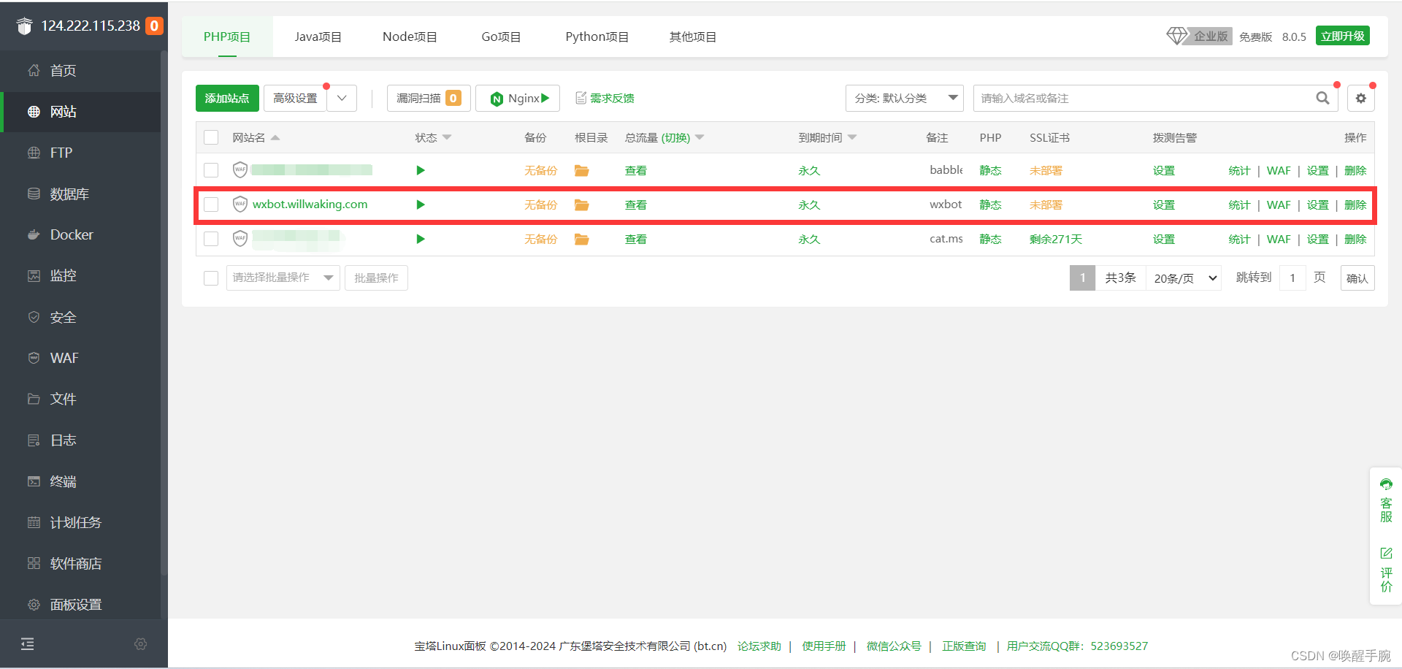Open the 网站 sidebar item
1402x669 pixels.
coord(80,112)
